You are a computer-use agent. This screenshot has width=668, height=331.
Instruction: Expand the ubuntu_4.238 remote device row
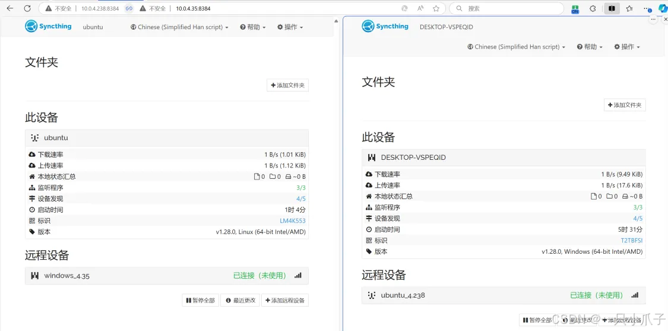(x=504, y=295)
